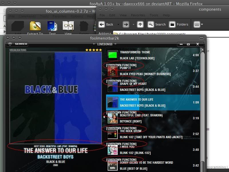This screenshot has width=229, height=172.
Task: Open the Edit menu in components window
Action: pyautogui.click(x=112, y=15)
